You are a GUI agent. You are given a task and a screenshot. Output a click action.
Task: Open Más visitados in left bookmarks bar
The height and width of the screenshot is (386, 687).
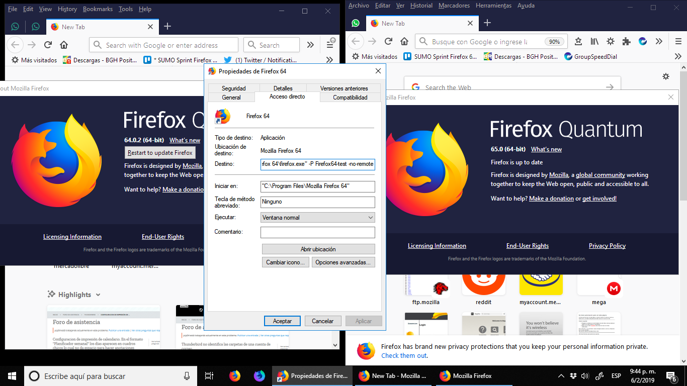click(34, 60)
